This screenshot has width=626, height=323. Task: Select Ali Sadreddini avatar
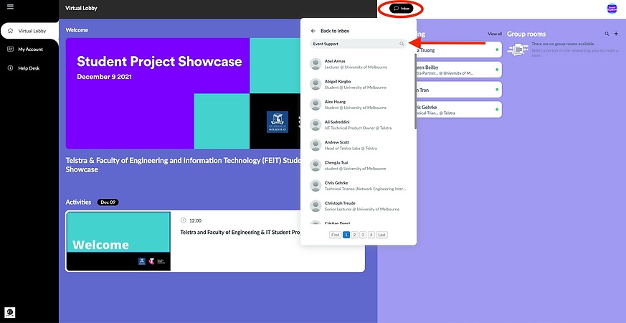click(x=316, y=125)
